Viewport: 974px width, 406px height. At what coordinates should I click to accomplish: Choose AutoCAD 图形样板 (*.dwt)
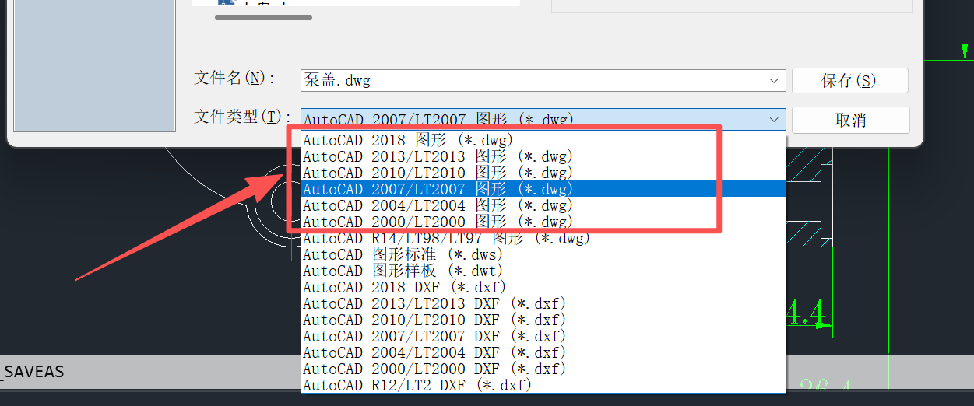click(543, 271)
